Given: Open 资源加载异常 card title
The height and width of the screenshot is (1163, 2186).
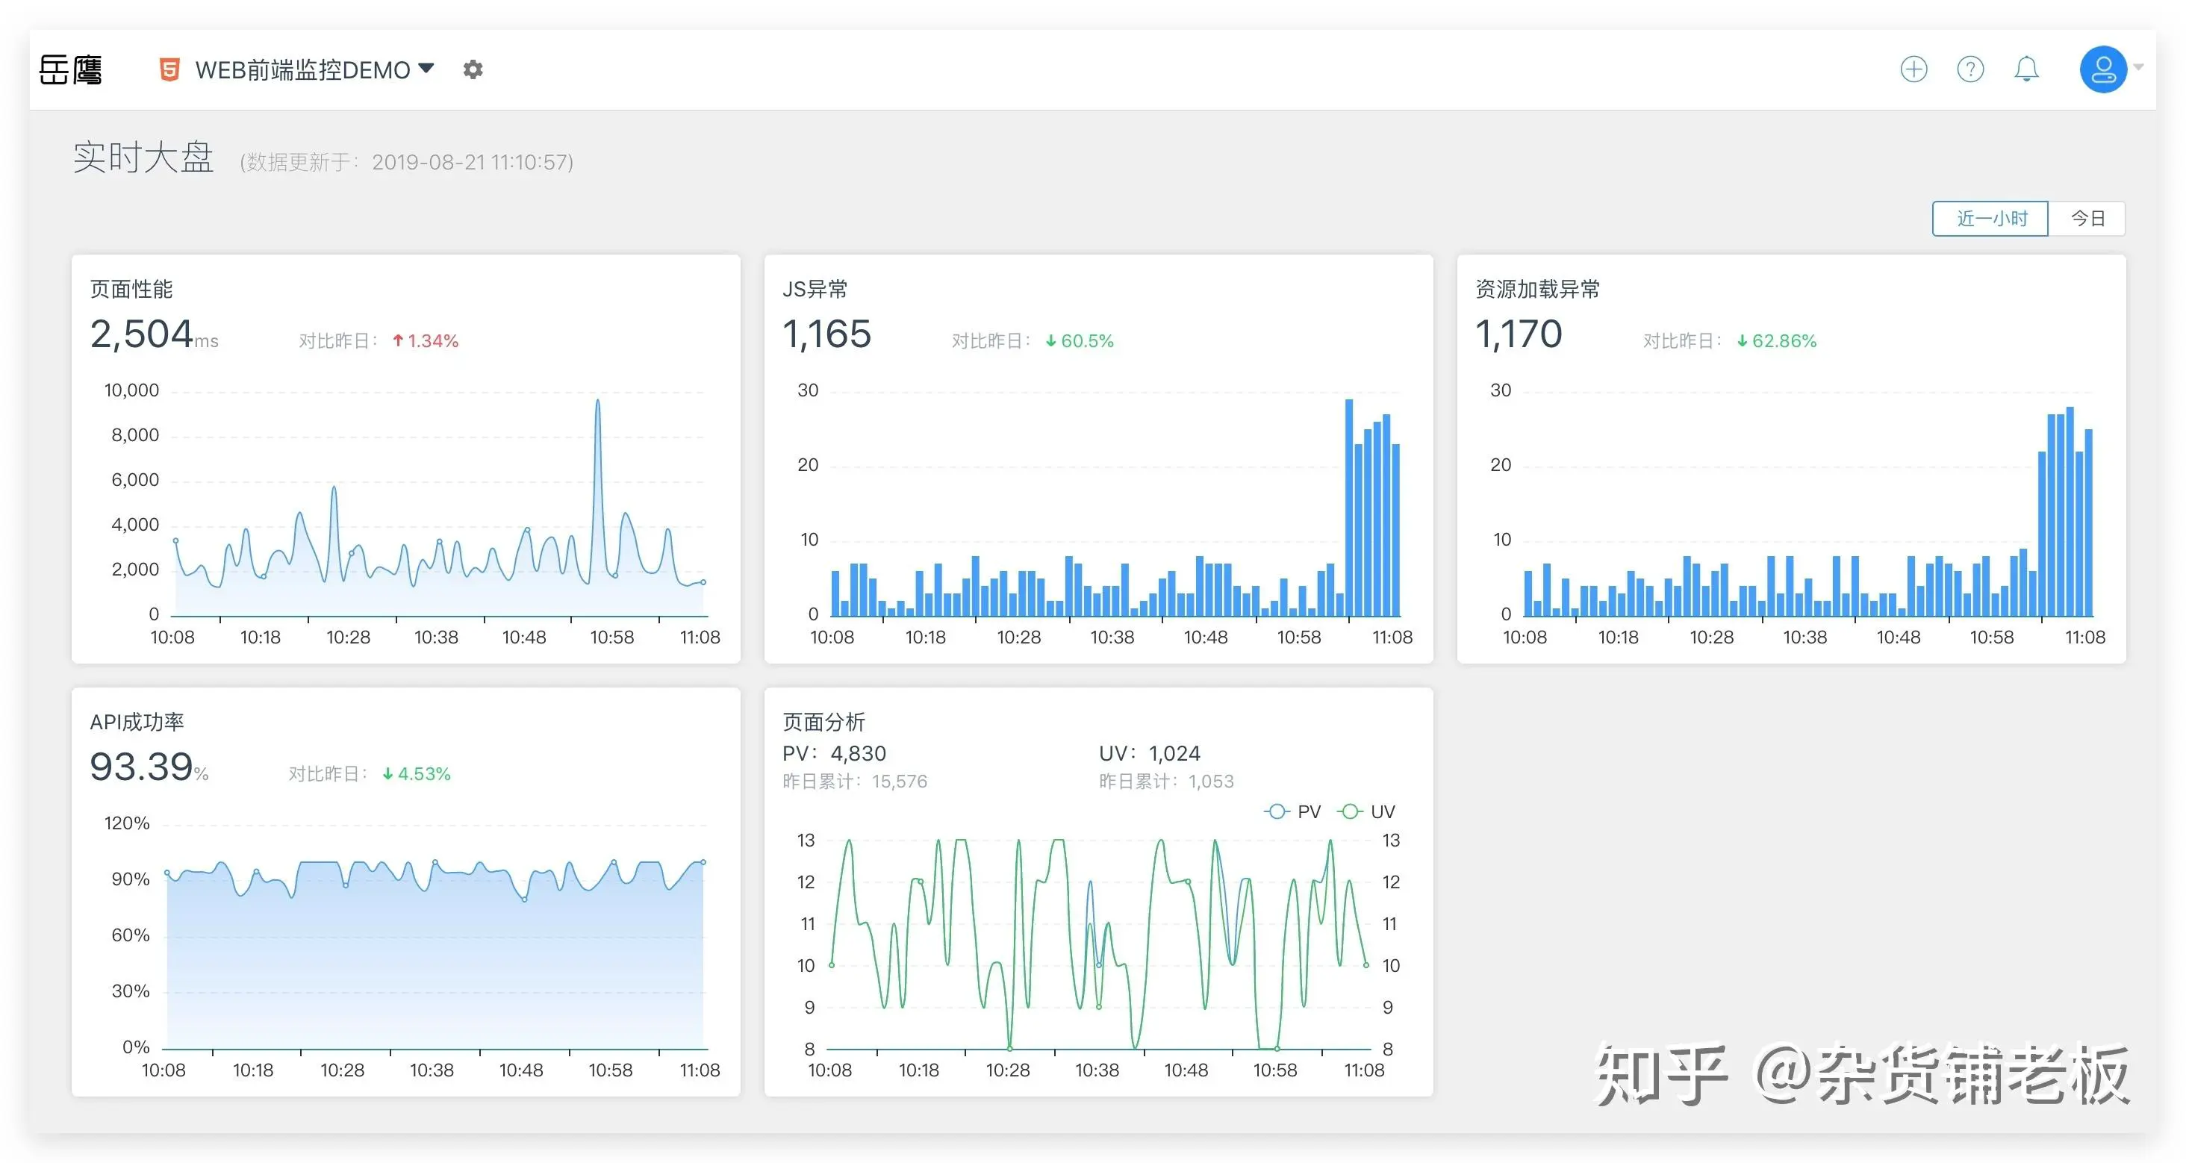Looking at the screenshot, I should [x=1536, y=290].
